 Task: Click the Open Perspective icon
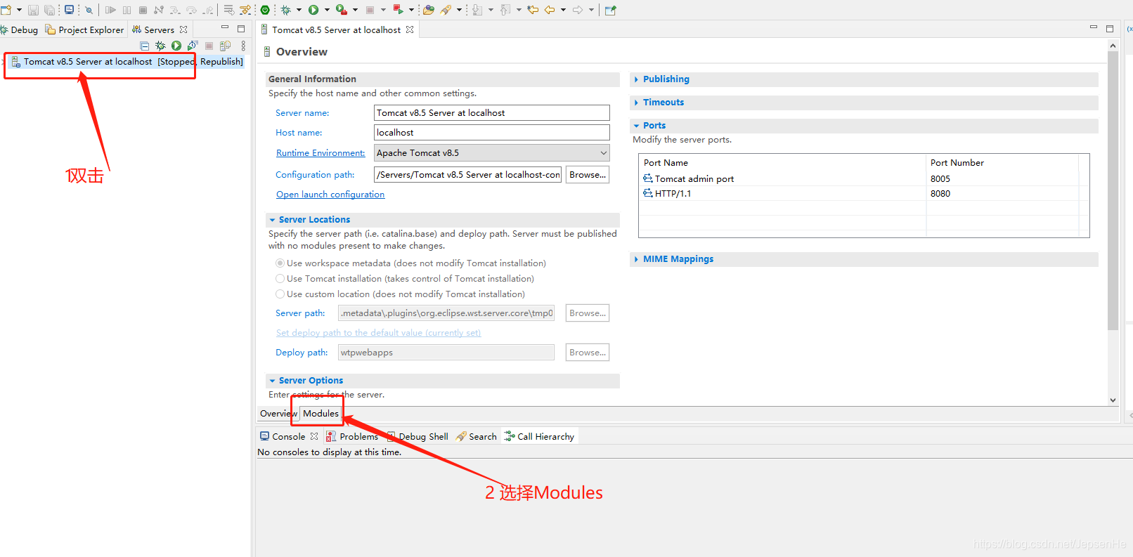pyautogui.click(x=610, y=10)
